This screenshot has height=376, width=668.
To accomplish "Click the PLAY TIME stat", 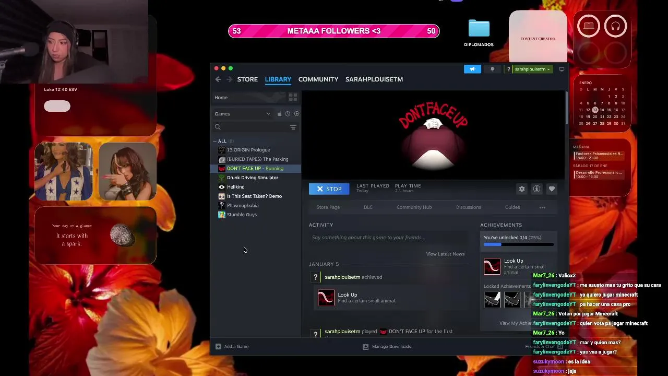I will (408, 188).
